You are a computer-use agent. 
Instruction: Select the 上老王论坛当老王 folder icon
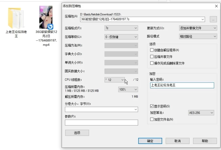click(16, 18)
